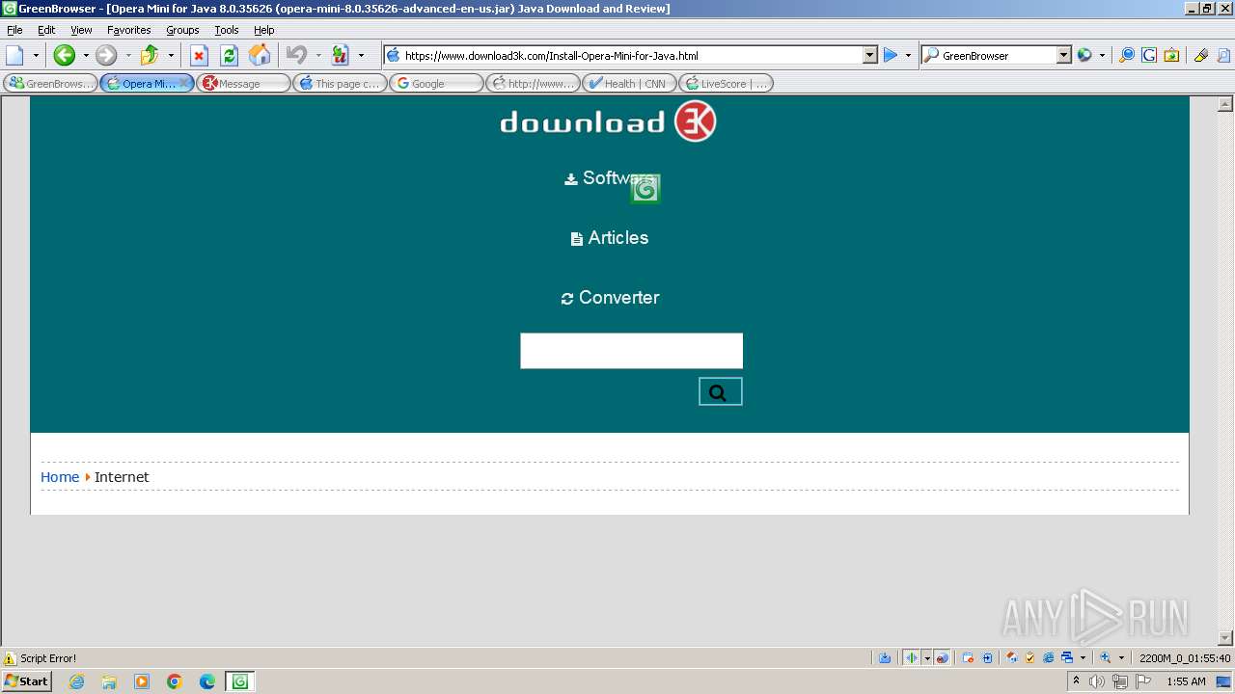Click the red-globe status bar icon
Viewport: 1235px width, 694px height.
[943, 658]
